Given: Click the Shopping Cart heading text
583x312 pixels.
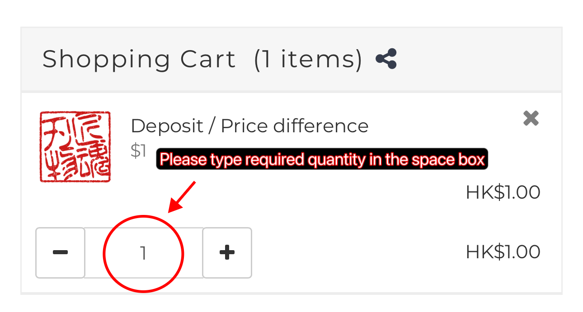Looking at the screenshot, I should coord(139,59).
